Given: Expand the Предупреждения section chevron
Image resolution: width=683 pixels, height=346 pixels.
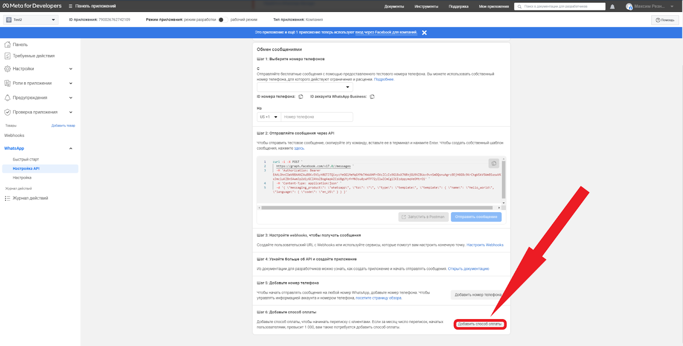Looking at the screenshot, I should click(x=71, y=98).
